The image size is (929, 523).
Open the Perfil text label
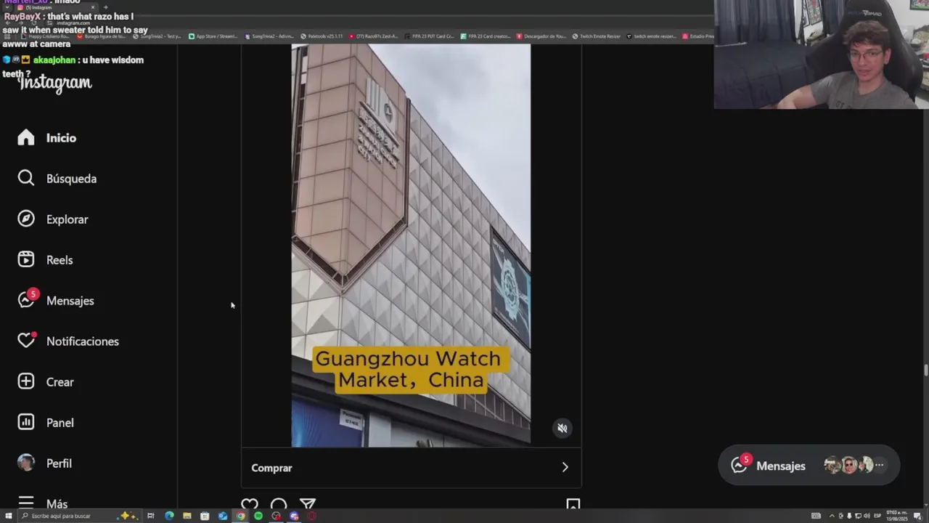59,463
